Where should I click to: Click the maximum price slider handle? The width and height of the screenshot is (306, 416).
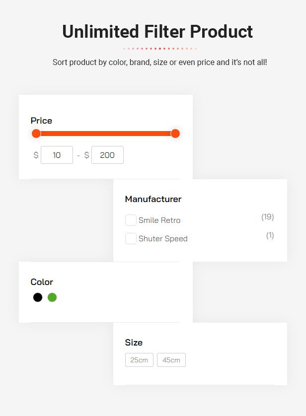(175, 134)
